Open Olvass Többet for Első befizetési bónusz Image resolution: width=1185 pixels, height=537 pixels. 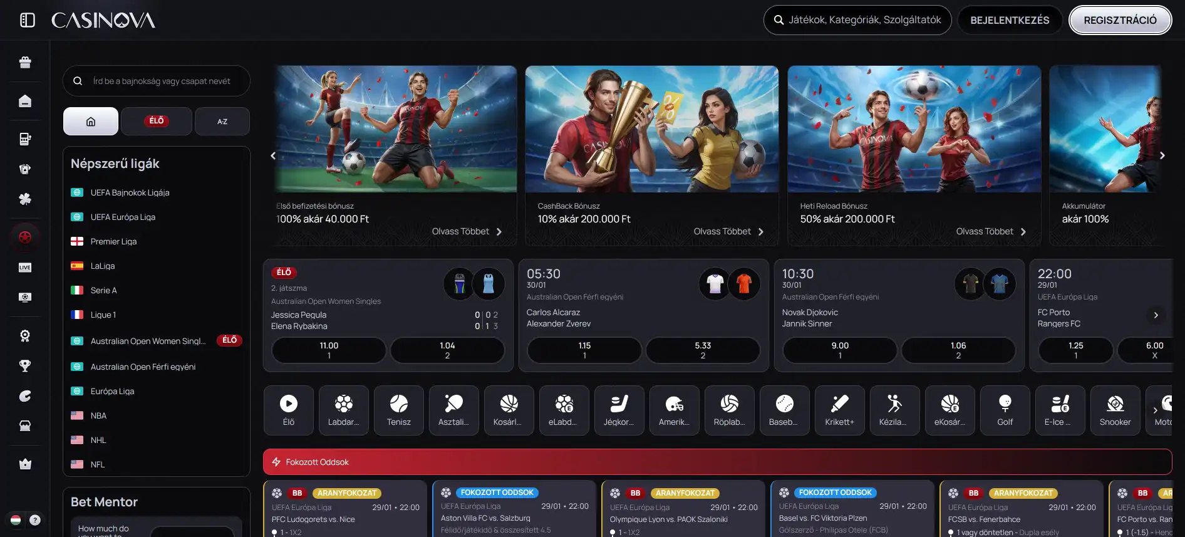click(467, 232)
